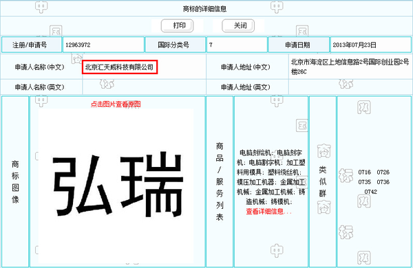The width and height of the screenshot is (413, 268).
Task: Click the 类似群 vertical header
Action: pos(322,181)
